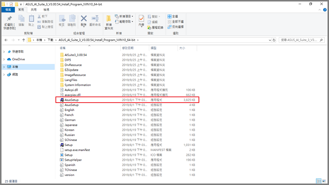
Task: Sort by the Name column header
Action: (88, 48)
